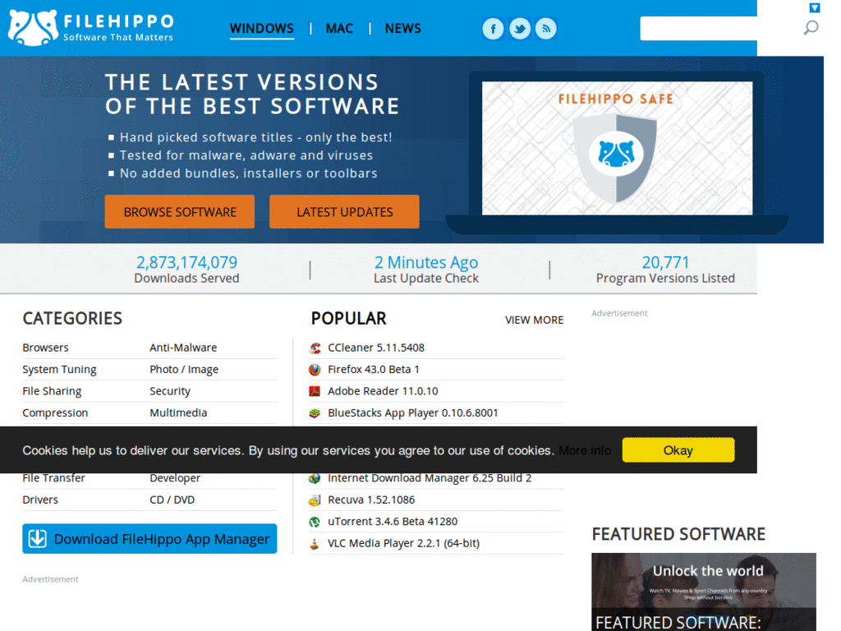
Task: Open the File Transfer category
Action: 53,478
